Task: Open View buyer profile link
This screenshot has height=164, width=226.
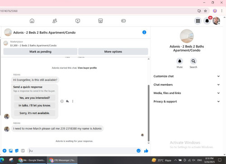Action: [x=87, y=68]
